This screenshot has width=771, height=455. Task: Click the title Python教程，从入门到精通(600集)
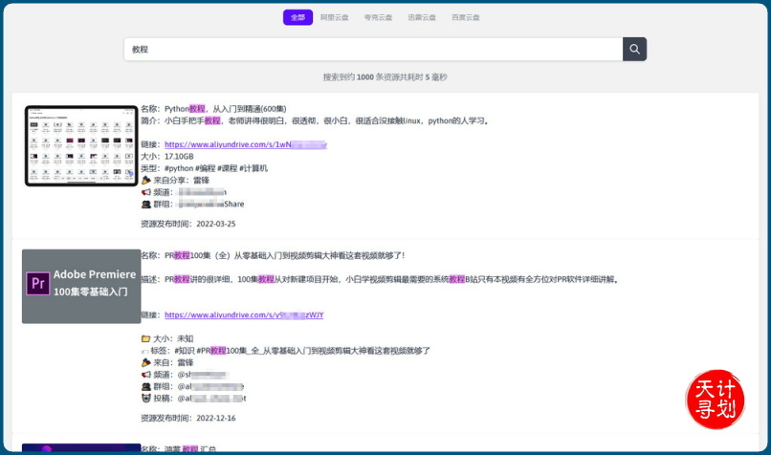[225, 109]
